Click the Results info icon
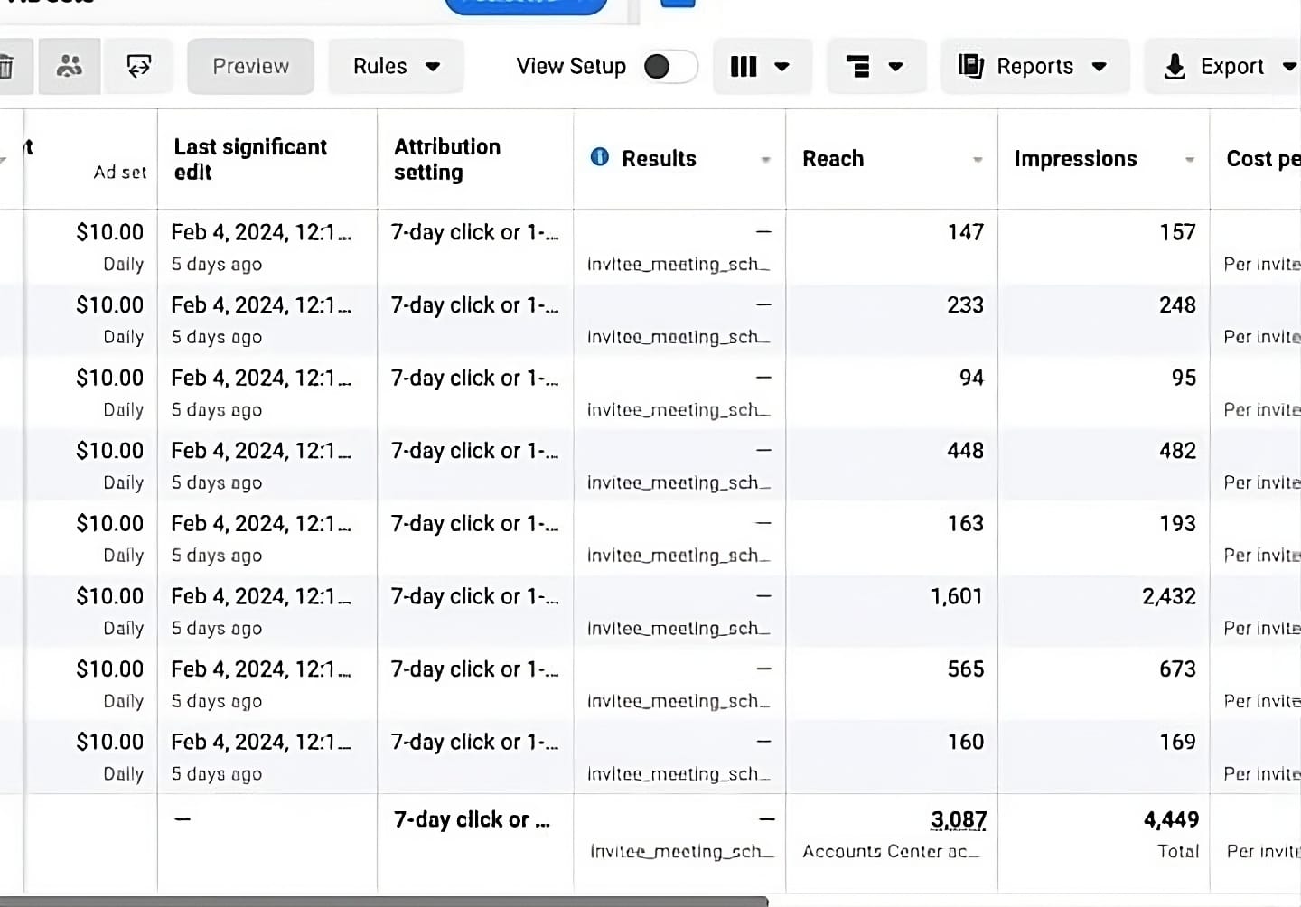The image size is (1301, 907). pyautogui.click(x=600, y=157)
